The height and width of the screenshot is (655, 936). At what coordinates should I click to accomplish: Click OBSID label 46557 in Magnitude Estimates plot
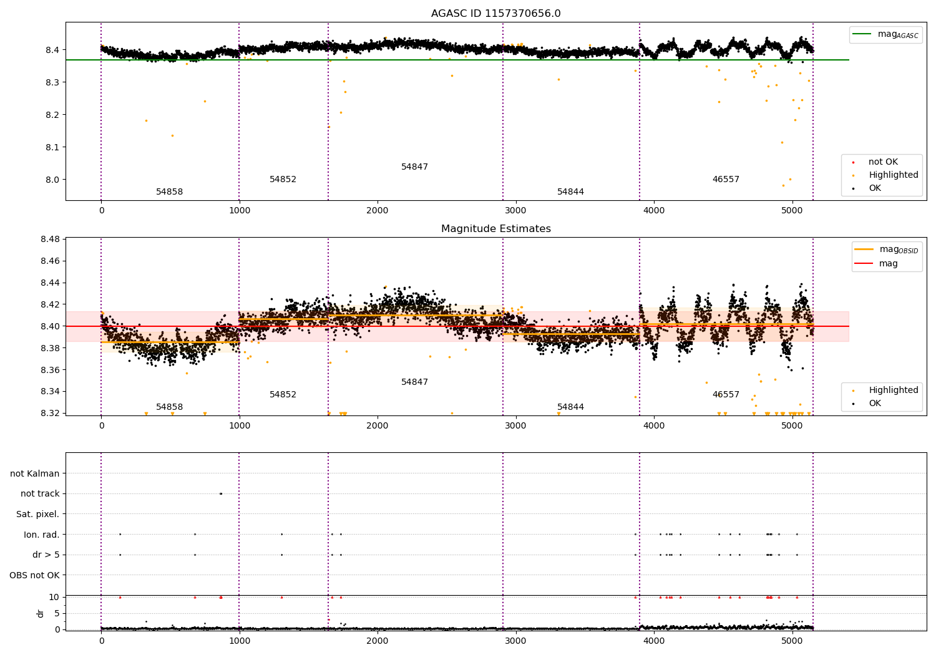[x=726, y=395]
